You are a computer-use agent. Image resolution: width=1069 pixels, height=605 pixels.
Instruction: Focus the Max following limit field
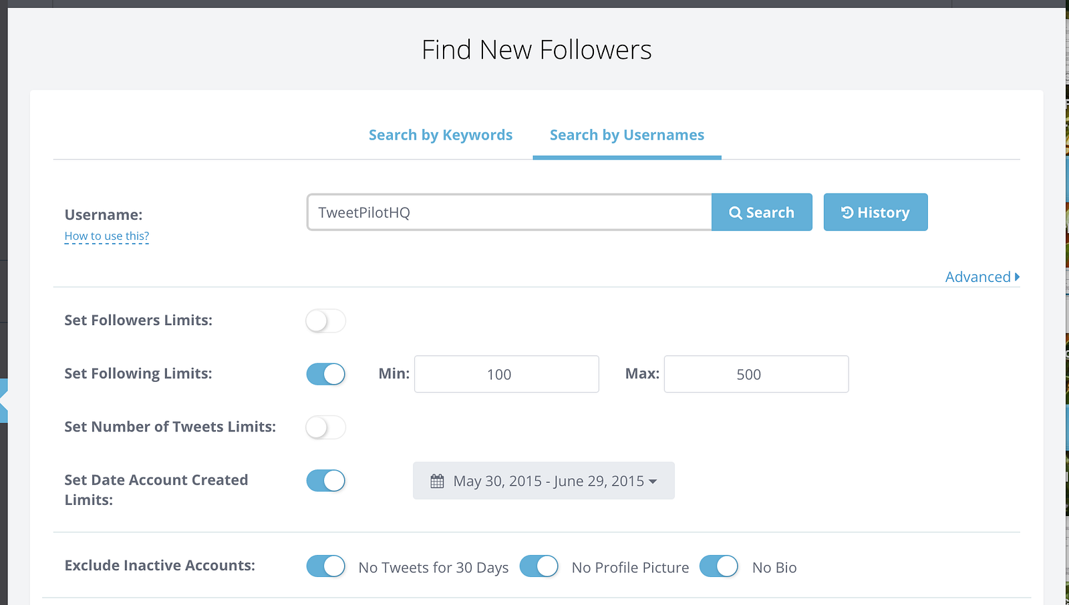[756, 374]
